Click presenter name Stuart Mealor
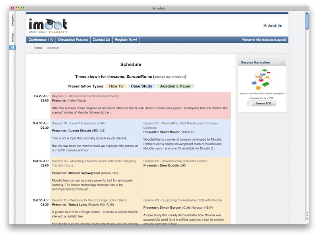This screenshot has height=237, width=318. click(170, 132)
